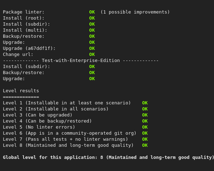Click OK status next to Install (multi)
This screenshot has height=171, width=214.
[x=92, y=30]
